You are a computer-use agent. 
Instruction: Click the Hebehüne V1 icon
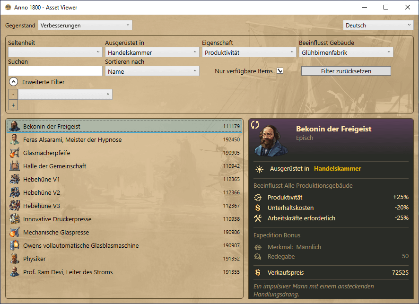[15, 179]
